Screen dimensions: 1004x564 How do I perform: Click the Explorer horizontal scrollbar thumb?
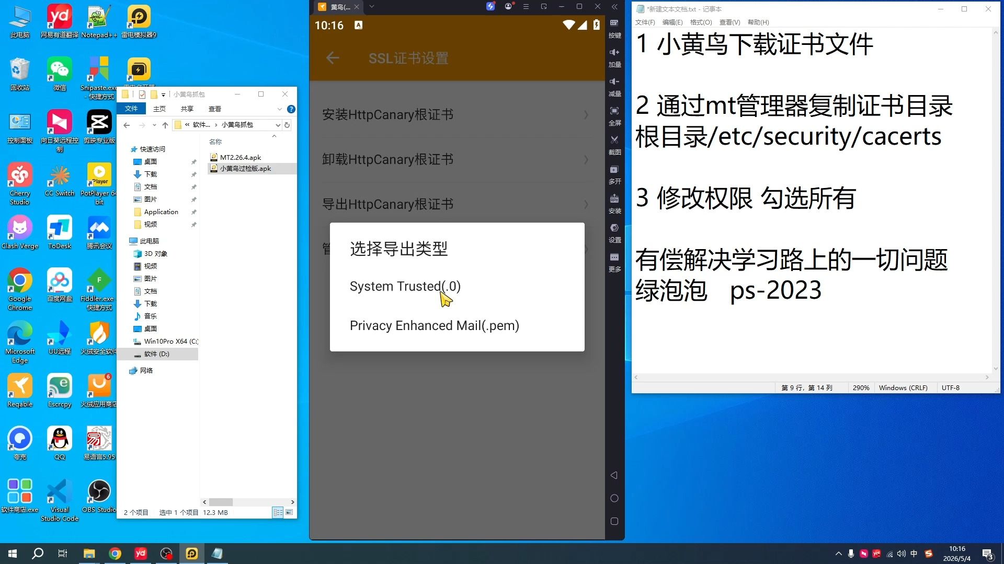click(221, 502)
